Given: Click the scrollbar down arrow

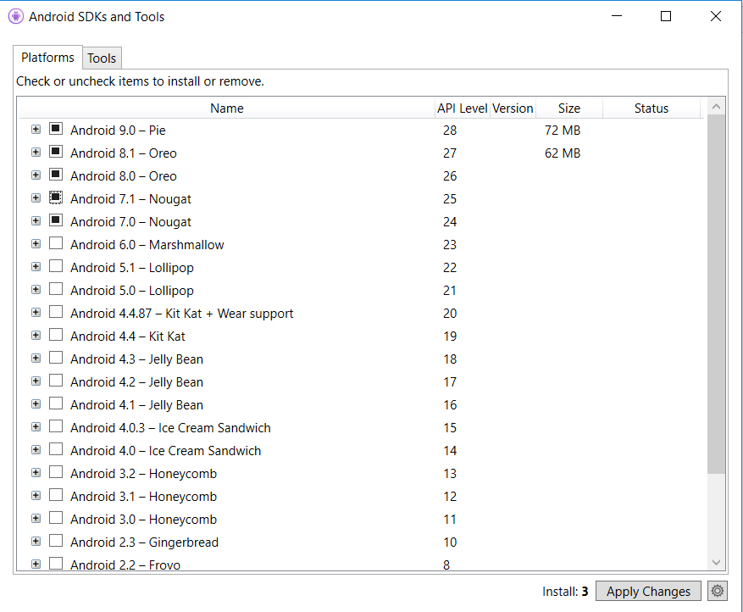Looking at the screenshot, I should (716, 561).
